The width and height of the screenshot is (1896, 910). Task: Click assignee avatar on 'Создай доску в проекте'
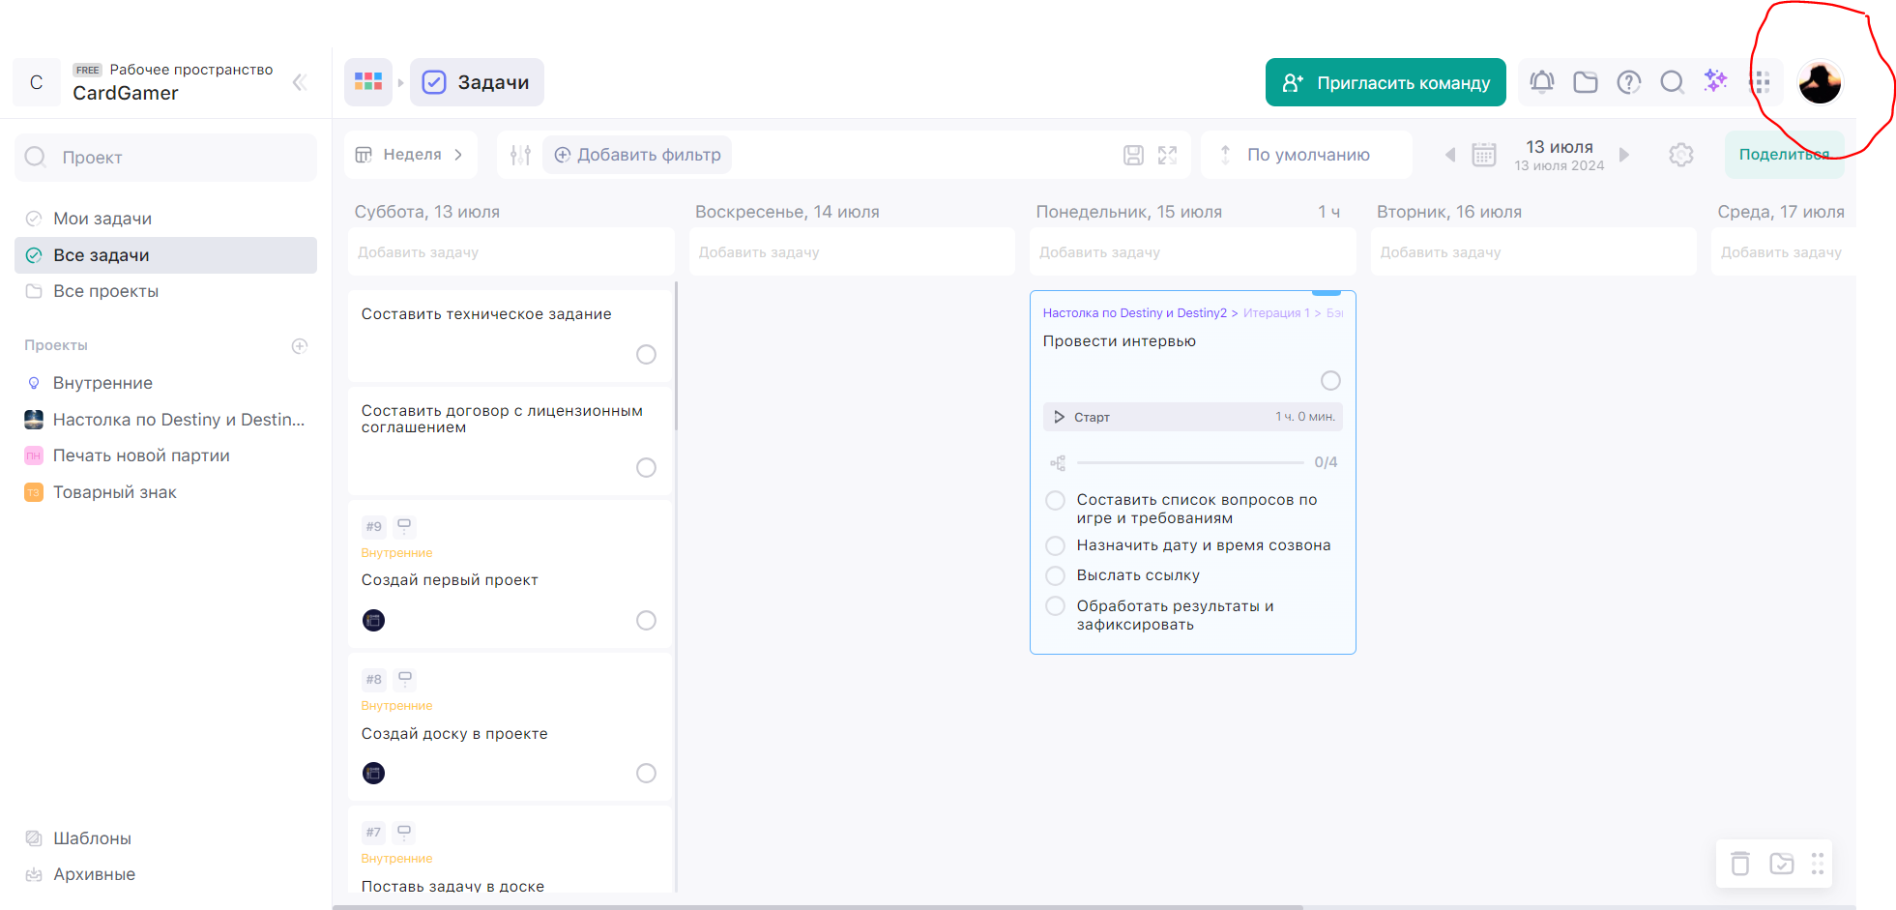pos(373,773)
